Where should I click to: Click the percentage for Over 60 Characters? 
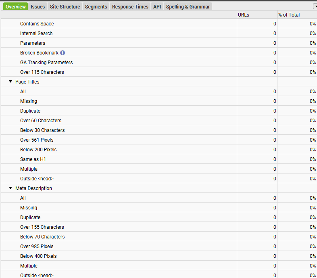tap(313, 121)
